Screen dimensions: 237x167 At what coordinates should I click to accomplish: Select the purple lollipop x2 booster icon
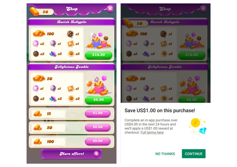[36, 44]
